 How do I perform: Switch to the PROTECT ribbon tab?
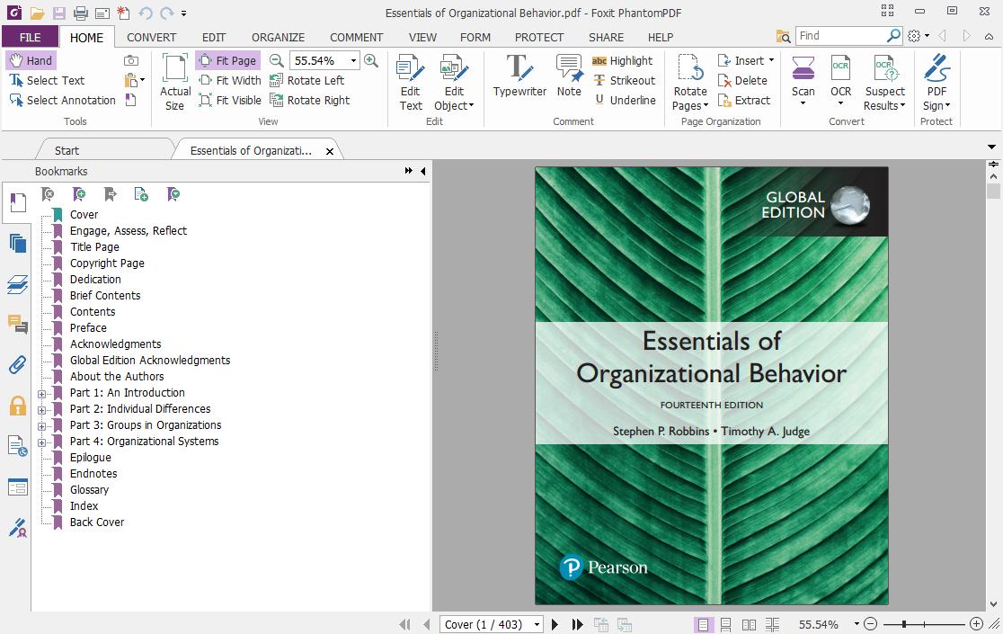(x=539, y=37)
